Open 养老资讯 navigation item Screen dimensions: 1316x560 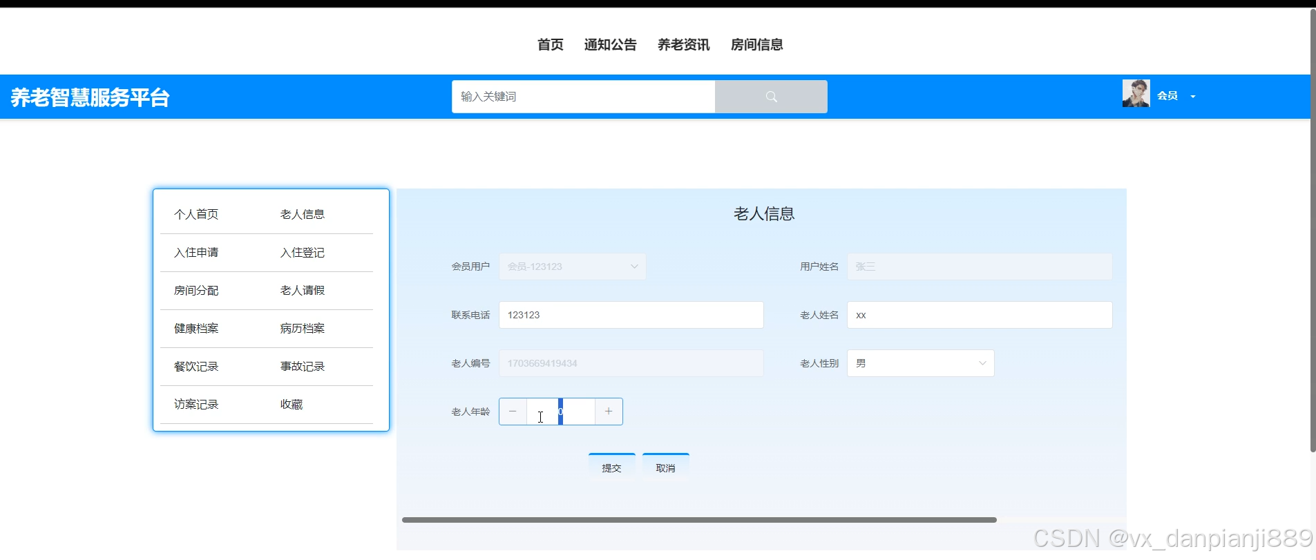(x=684, y=45)
